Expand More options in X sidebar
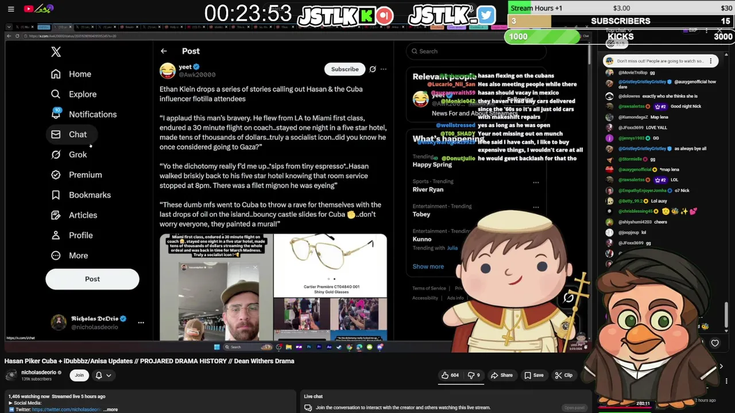The width and height of the screenshot is (735, 413). click(x=69, y=255)
